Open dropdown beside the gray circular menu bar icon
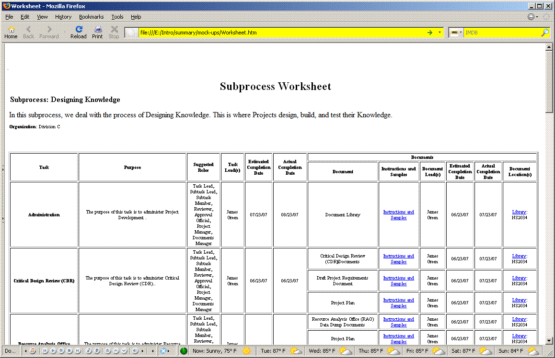 coord(537,17)
